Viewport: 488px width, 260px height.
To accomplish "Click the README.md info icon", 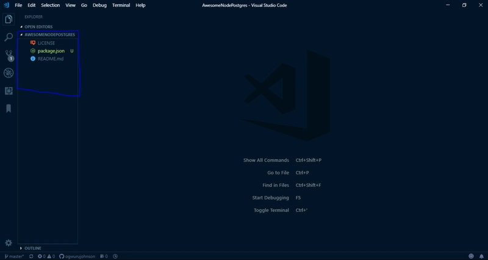I will click(x=33, y=59).
